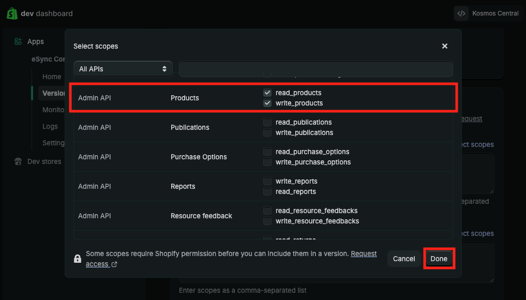This screenshot has width=526, height=300.
Task: Click the Dev stores storefront icon
Action: [18, 161]
